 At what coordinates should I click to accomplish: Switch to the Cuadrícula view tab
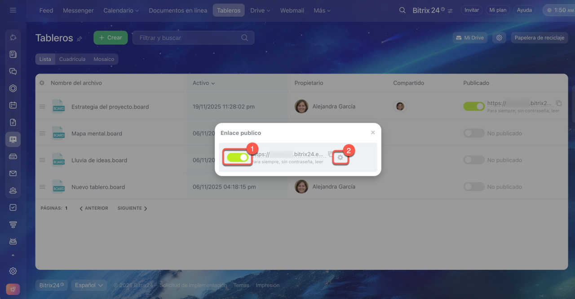(x=72, y=59)
